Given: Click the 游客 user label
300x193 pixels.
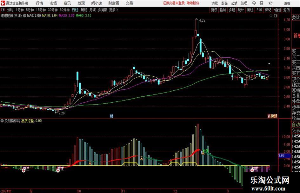Looking at the screenshot, I should pyautogui.click(x=287, y=3).
